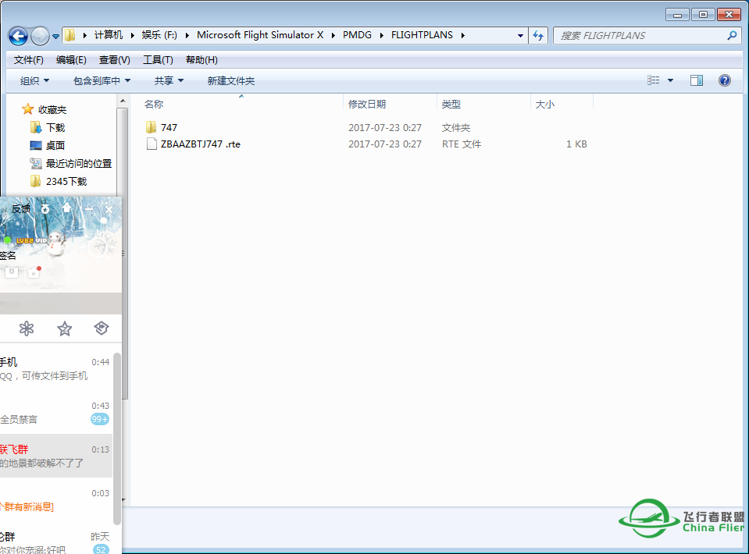Viewport: 749px width, 554px height.
Task: Expand the double-chevron arrow under the QQ signature
Action: [x=50, y=272]
